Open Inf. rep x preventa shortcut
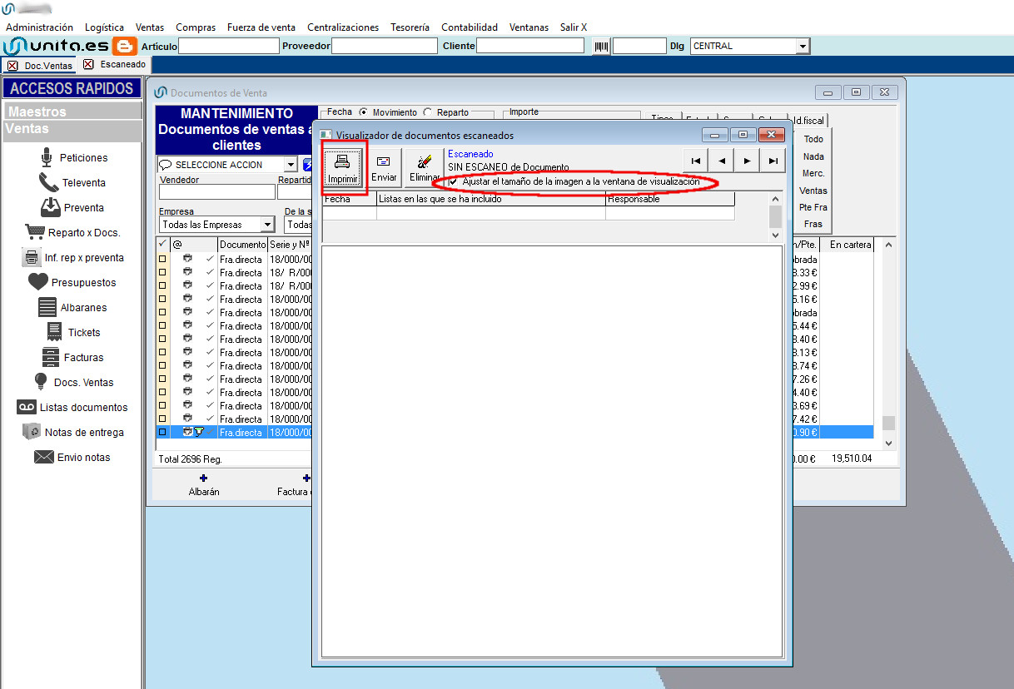The image size is (1014, 689). [72, 257]
